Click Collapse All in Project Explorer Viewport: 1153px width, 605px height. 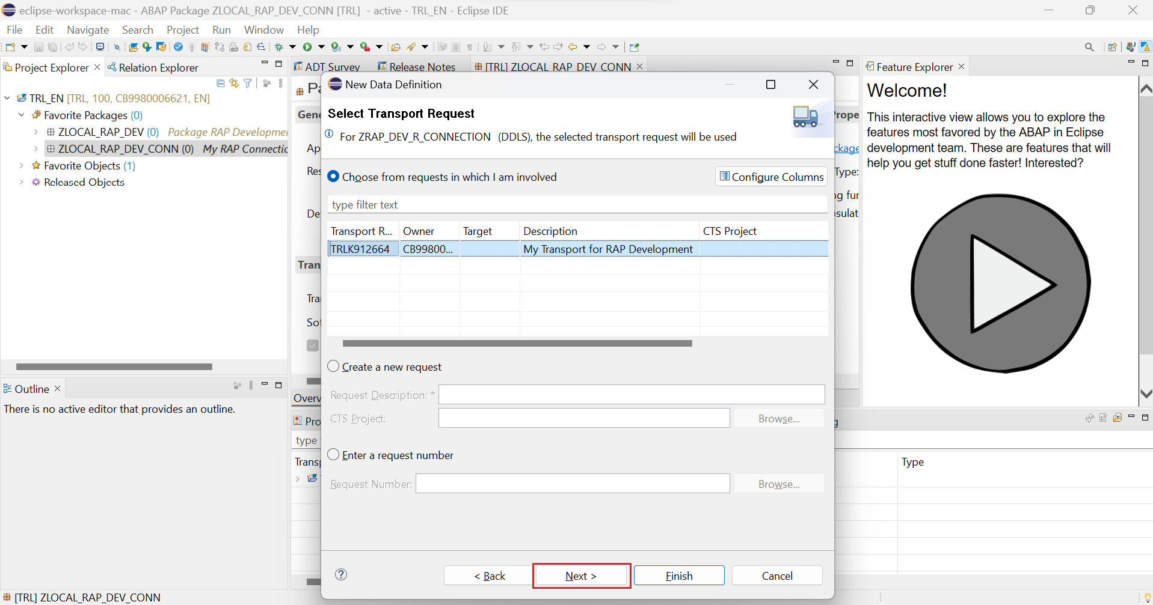(x=220, y=84)
